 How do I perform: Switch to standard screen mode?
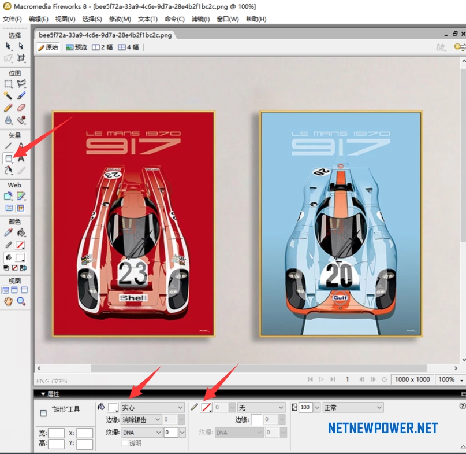click(6, 290)
